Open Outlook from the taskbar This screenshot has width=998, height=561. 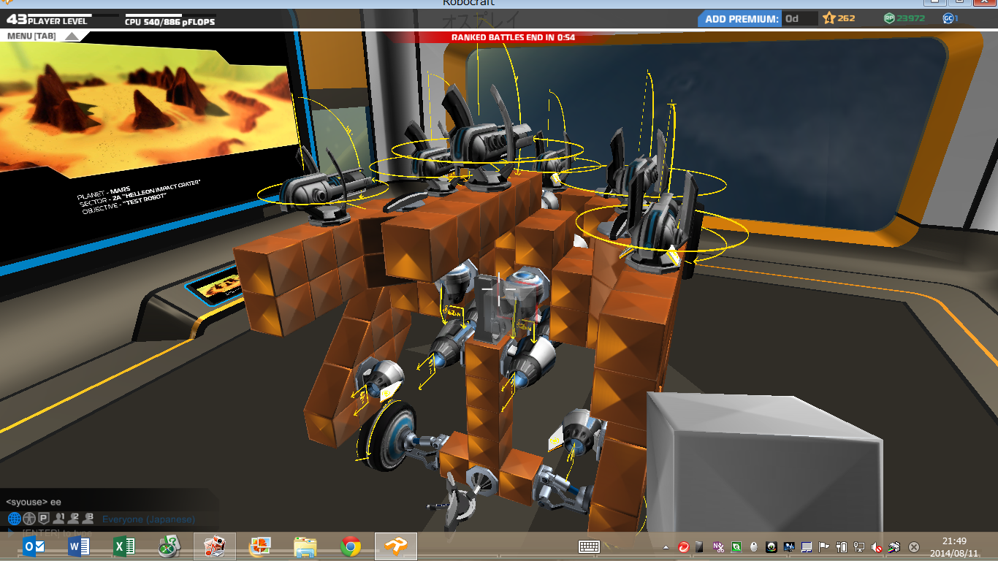[x=34, y=546]
